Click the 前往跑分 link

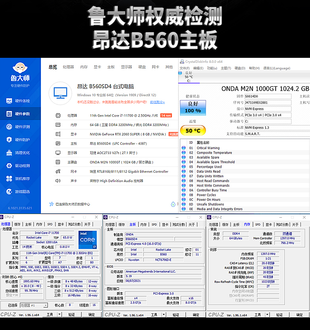(157, 102)
